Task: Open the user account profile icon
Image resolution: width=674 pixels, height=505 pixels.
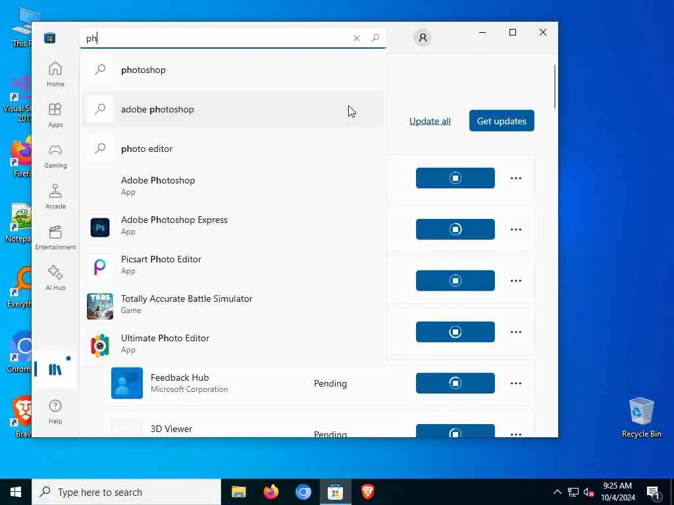Action: [x=423, y=37]
